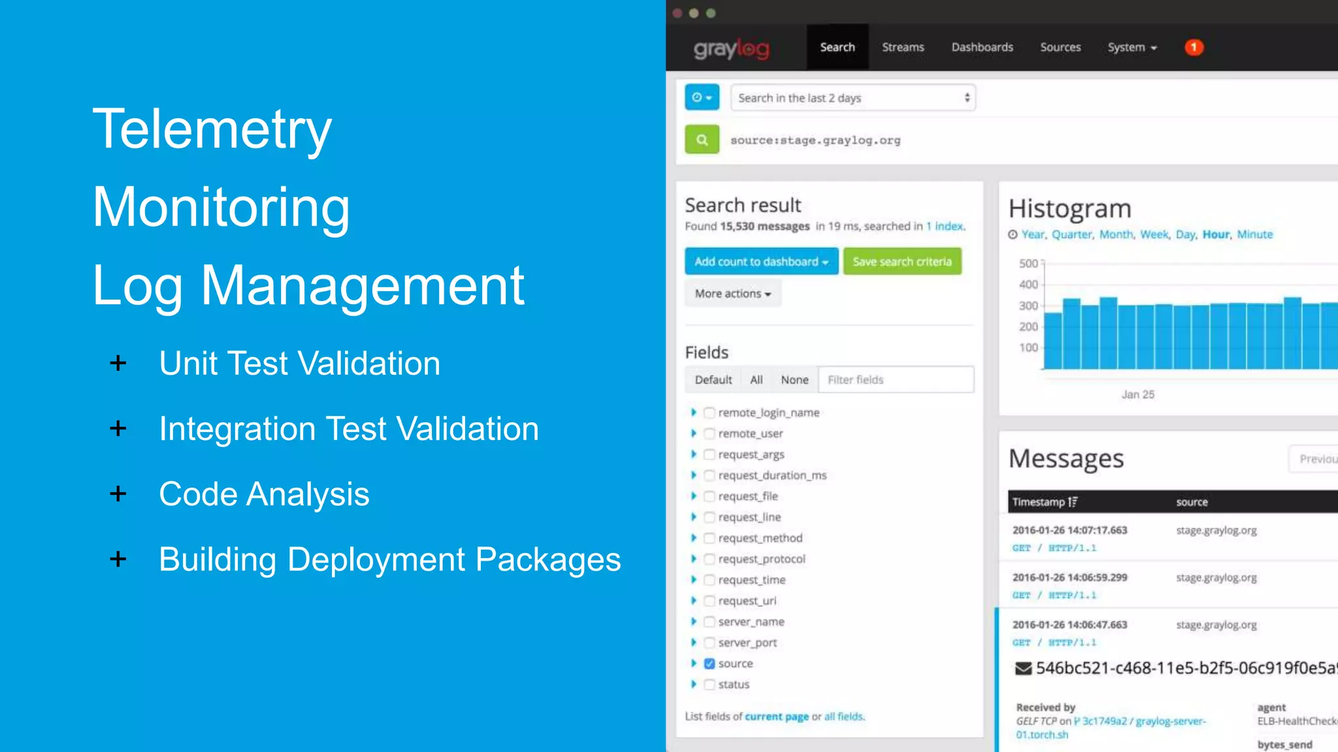Click the Filter fields input
The width and height of the screenshot is (1338, 752).
click(x=896, y=380)
